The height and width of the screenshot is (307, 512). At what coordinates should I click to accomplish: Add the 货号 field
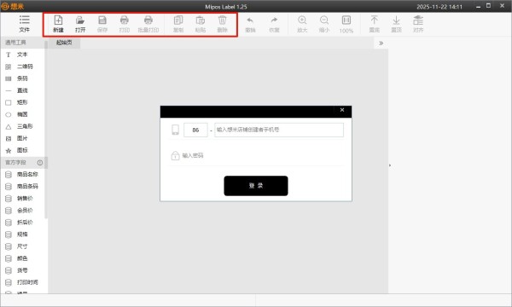point(23,270)
